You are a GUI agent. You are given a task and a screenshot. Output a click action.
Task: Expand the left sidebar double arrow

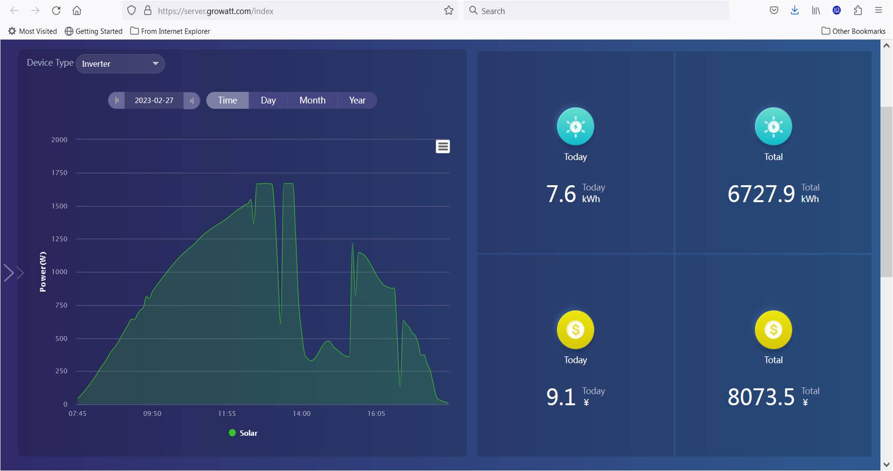(x=13, y=273)
